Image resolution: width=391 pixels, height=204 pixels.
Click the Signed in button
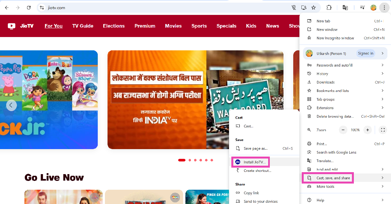[x=366, y=53]
